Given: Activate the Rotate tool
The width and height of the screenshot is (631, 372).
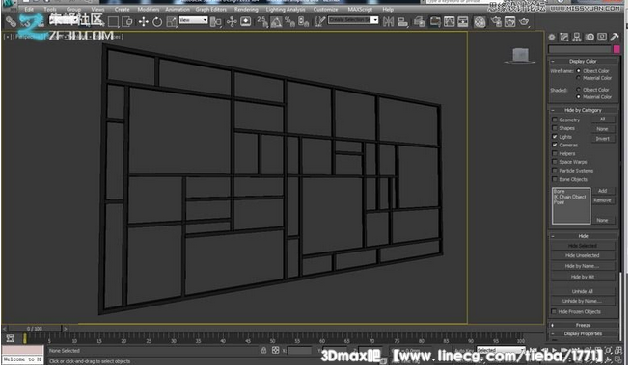Looking at the screenshot, I should (x=157, y=22).
